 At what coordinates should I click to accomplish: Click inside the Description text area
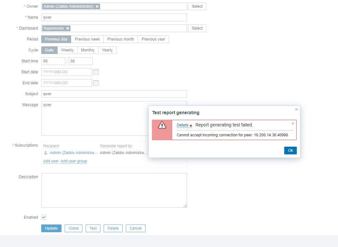pos(114,190)
